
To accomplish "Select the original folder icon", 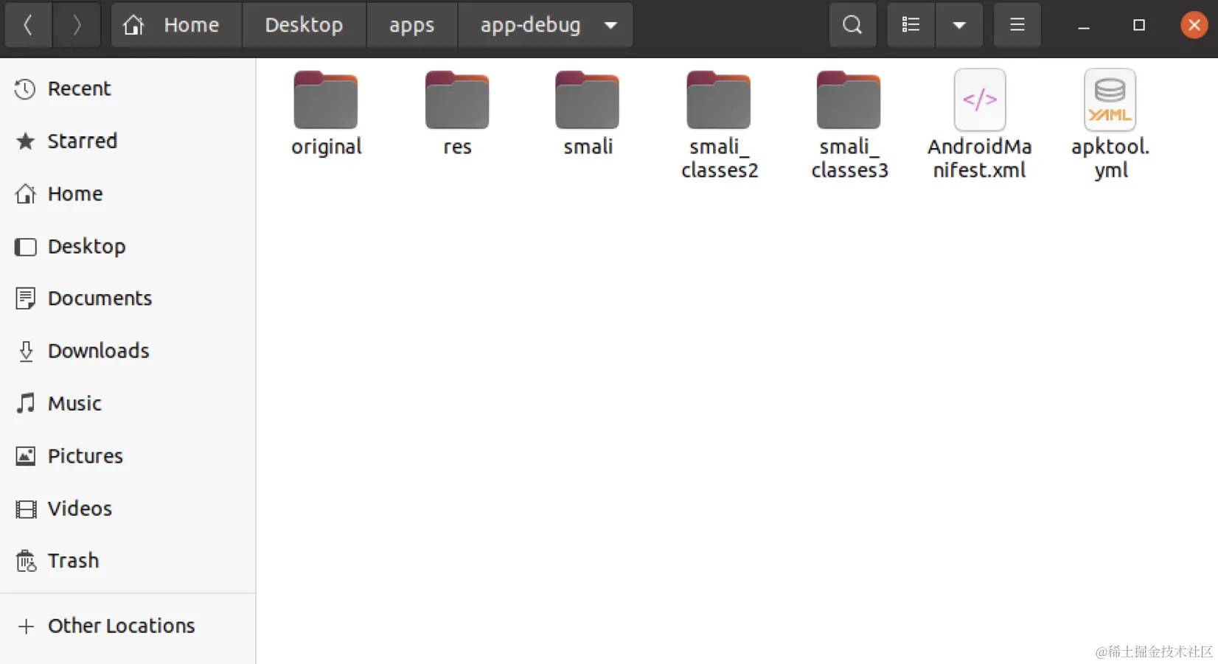I will pyautogui.click(x=326, y=100).
